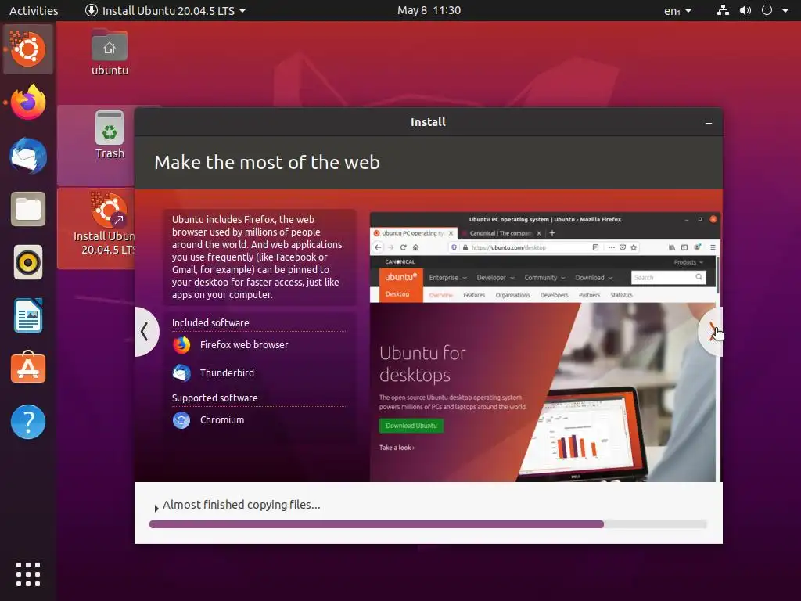
Task: Click the Thunderbird icon in included software
Action: tap(181, 373)
